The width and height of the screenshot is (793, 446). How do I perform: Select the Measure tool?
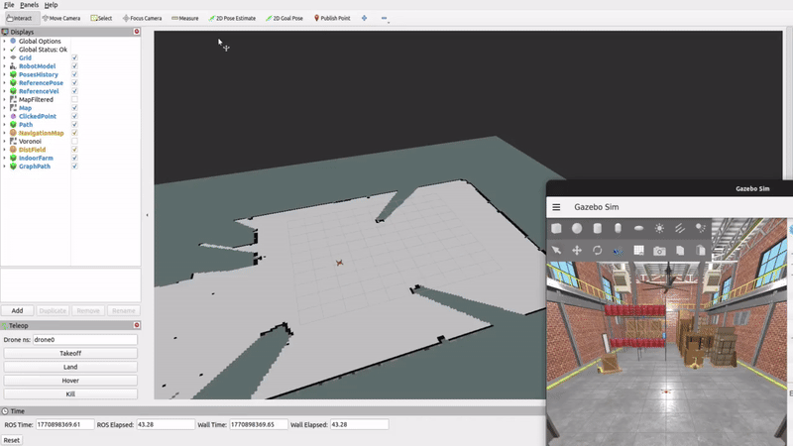point(184,18)
